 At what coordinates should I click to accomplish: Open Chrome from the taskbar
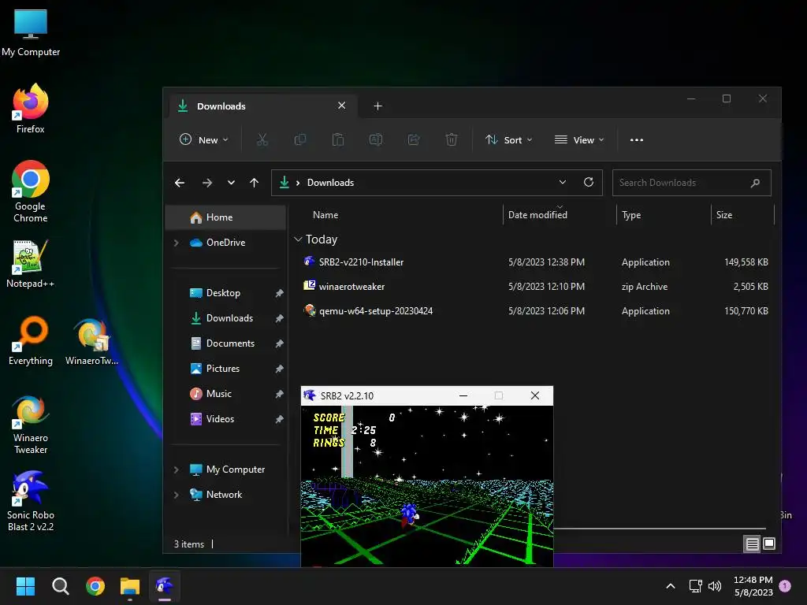point(95,586)
